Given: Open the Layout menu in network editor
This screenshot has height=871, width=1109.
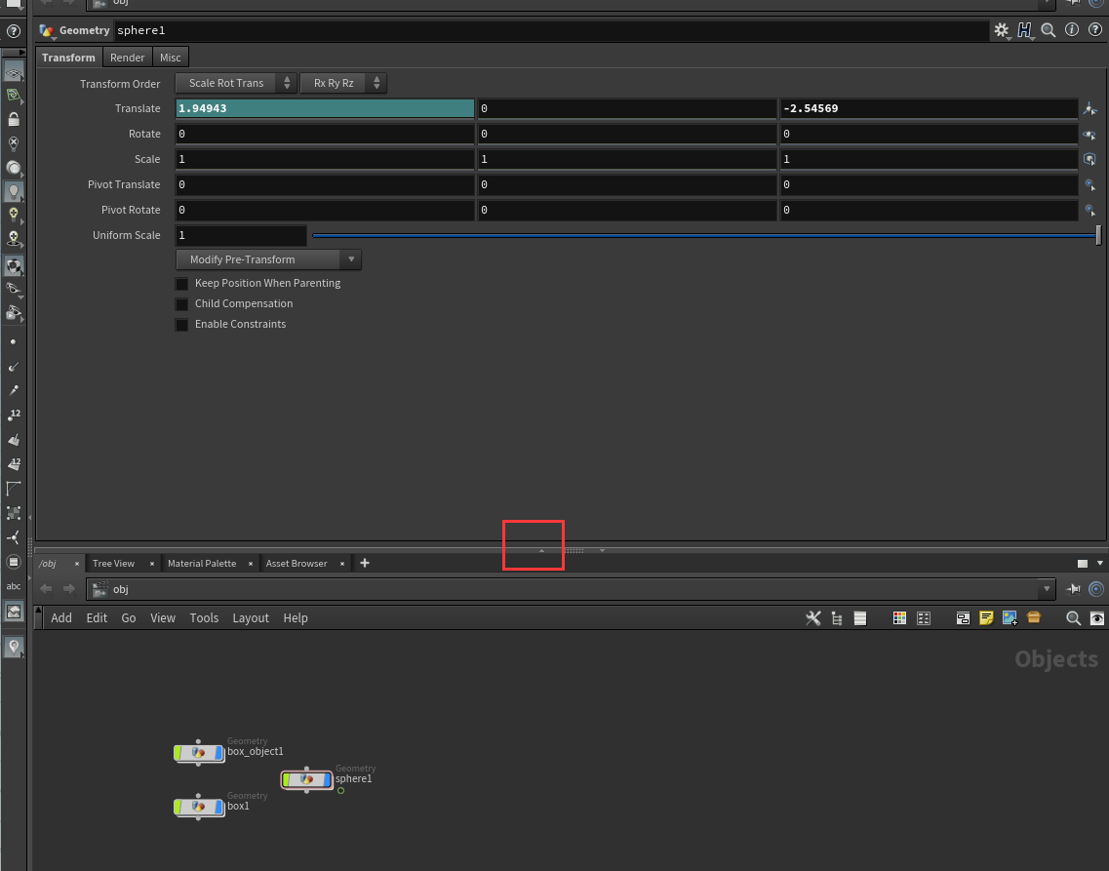Looking at the screenshot, I should tap(251, 618).
